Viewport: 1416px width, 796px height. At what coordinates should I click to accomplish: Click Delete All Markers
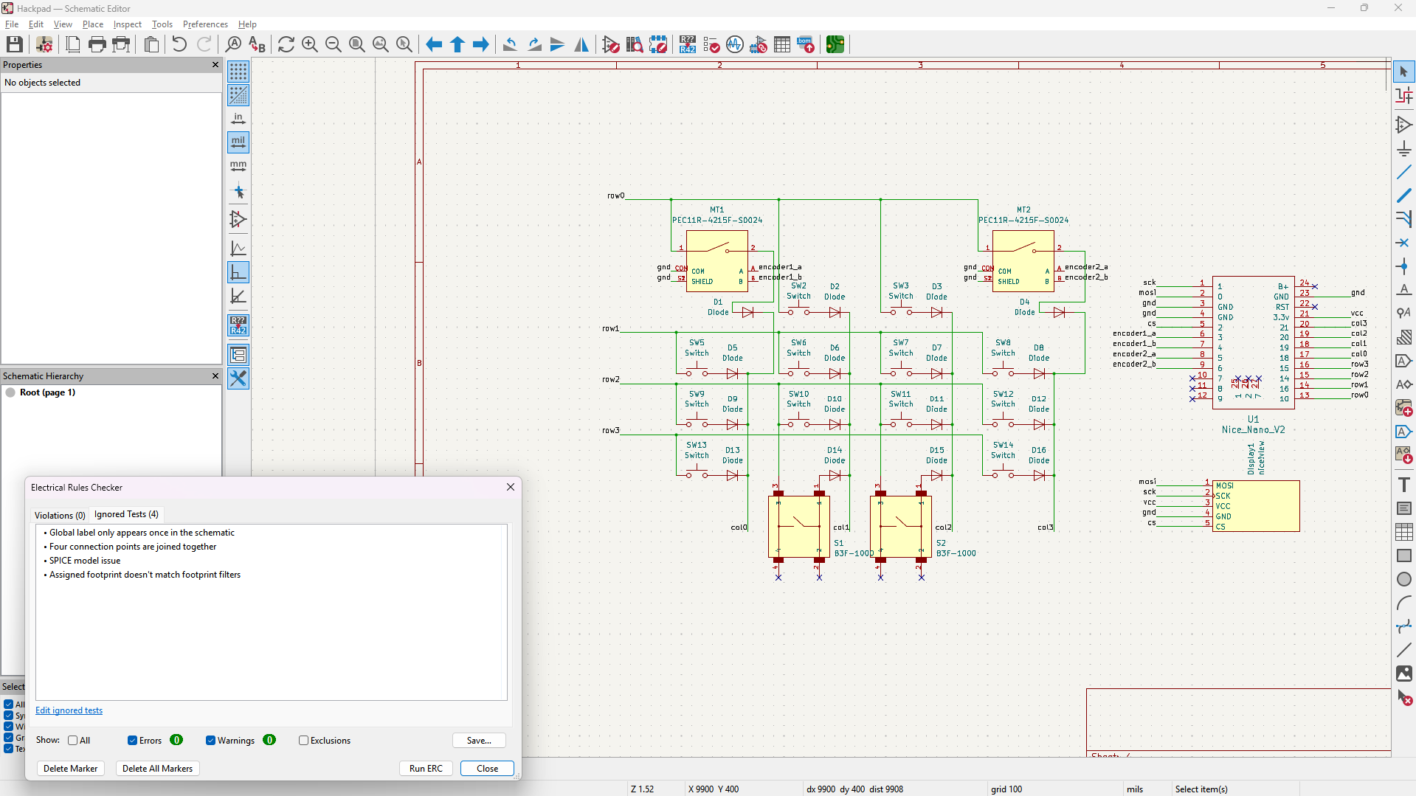[x=156, y=768]
